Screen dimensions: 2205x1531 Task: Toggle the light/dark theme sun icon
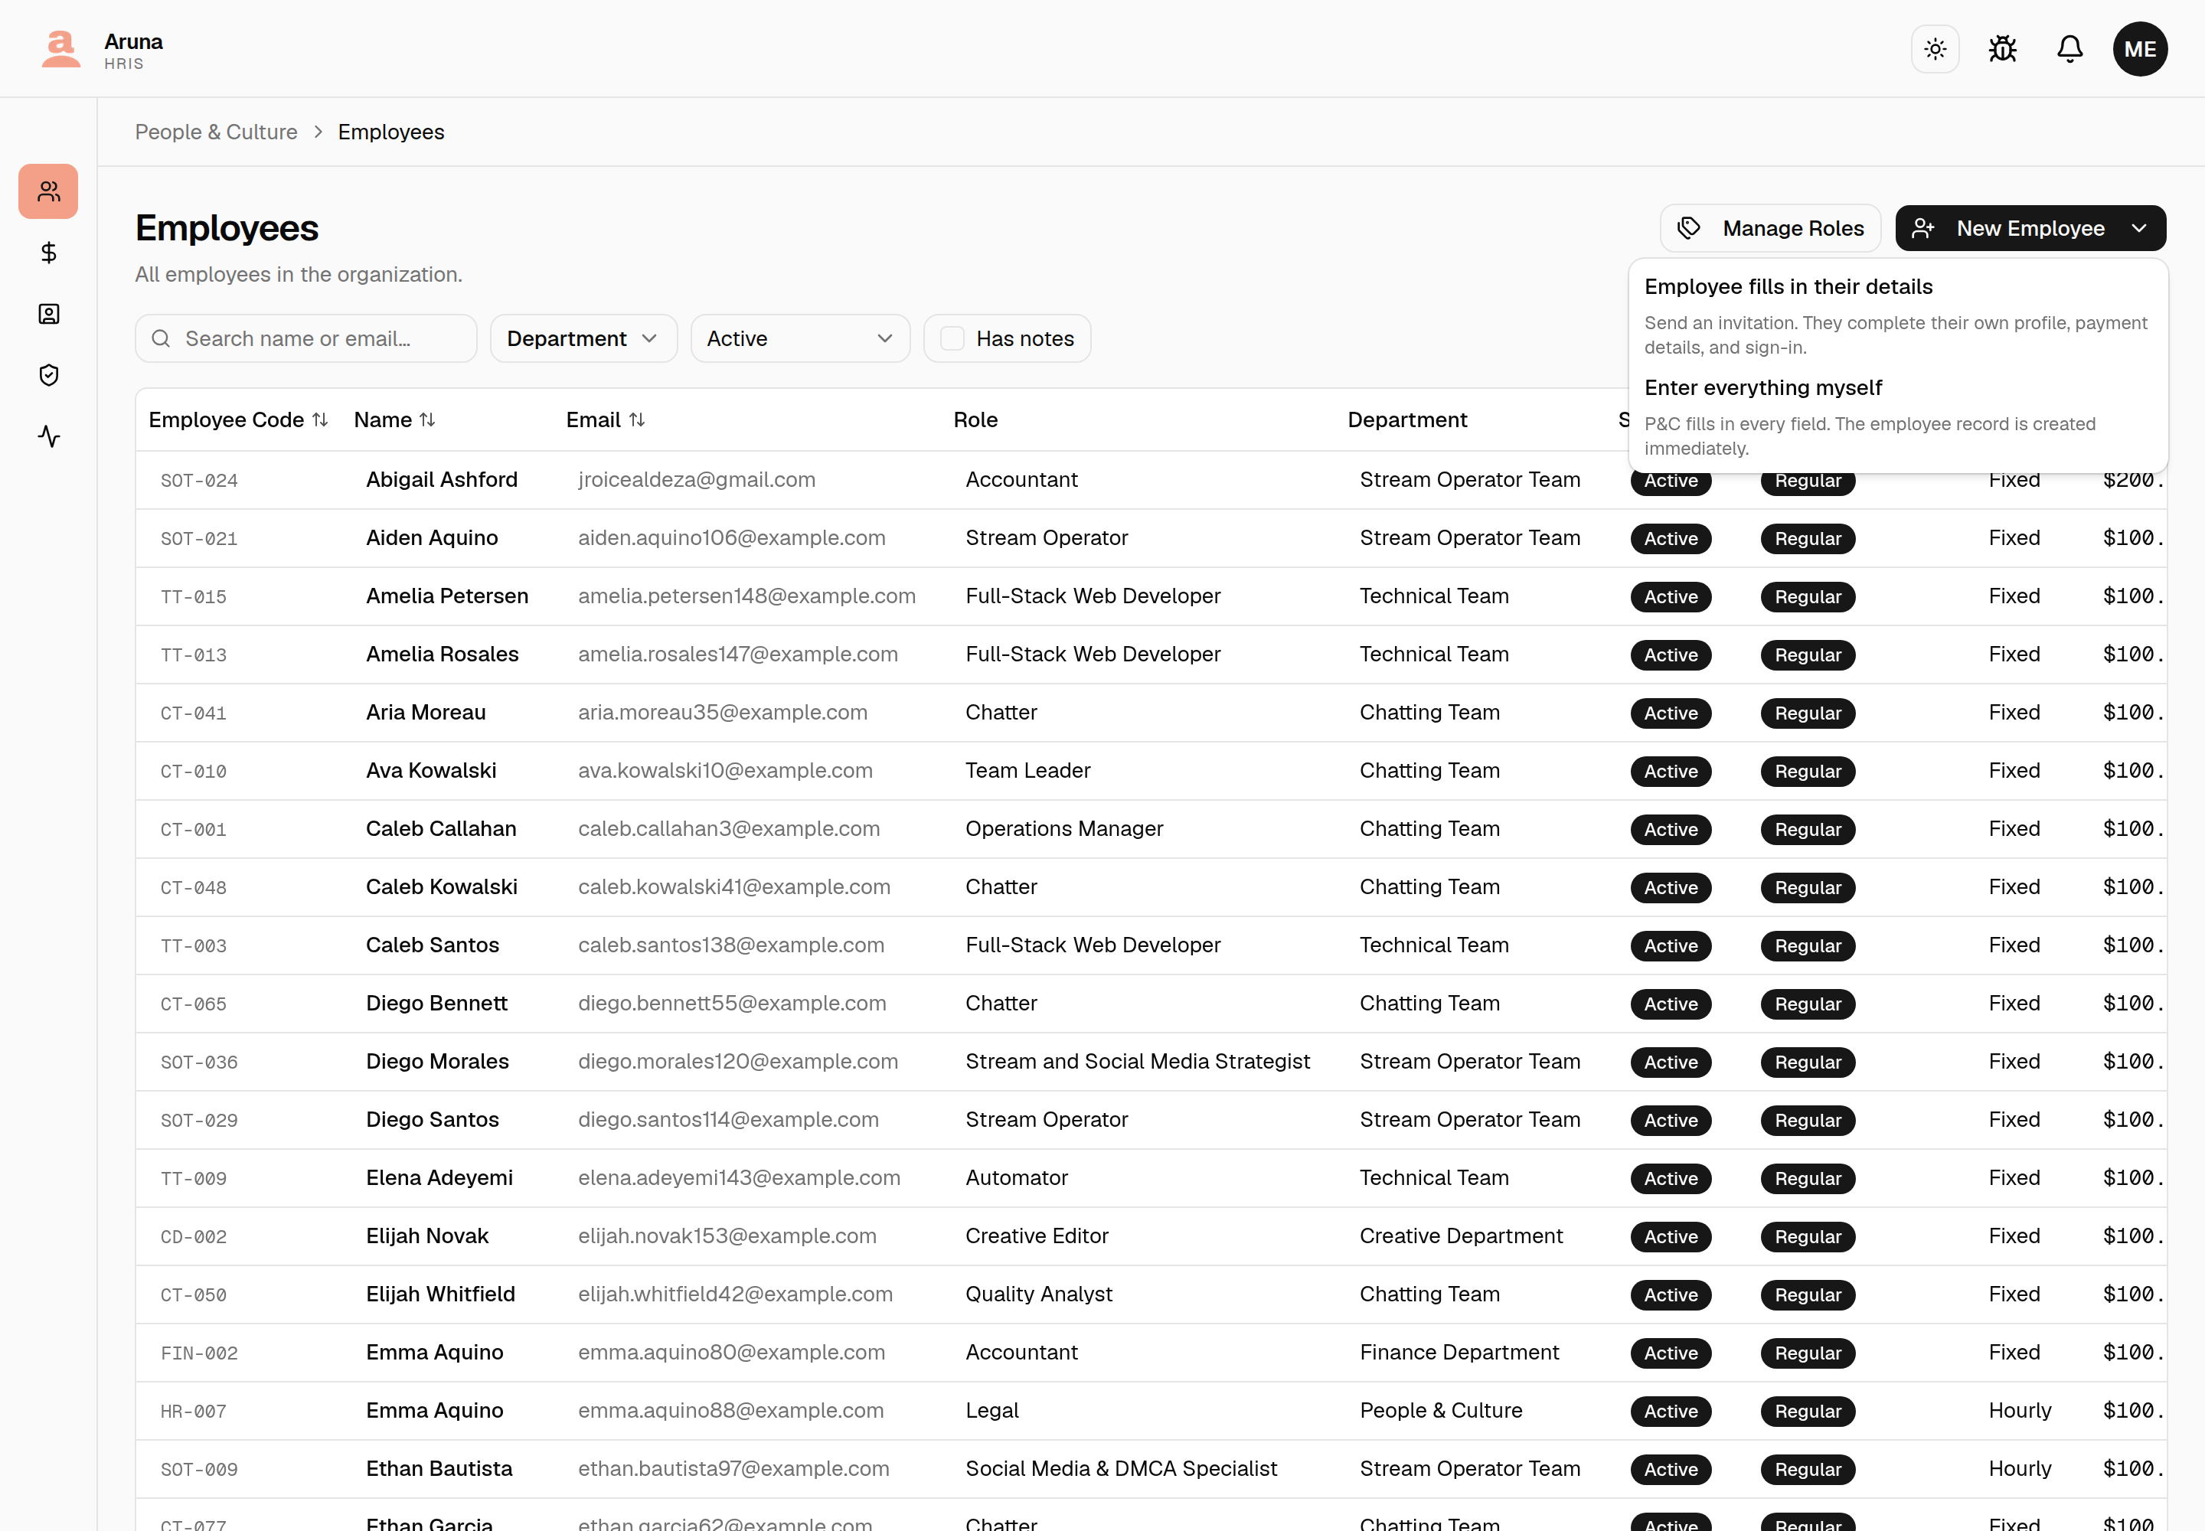tap(1935, 49)
